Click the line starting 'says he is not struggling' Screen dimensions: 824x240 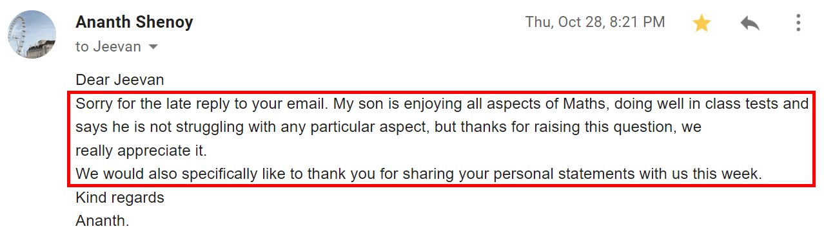(388, 127)
